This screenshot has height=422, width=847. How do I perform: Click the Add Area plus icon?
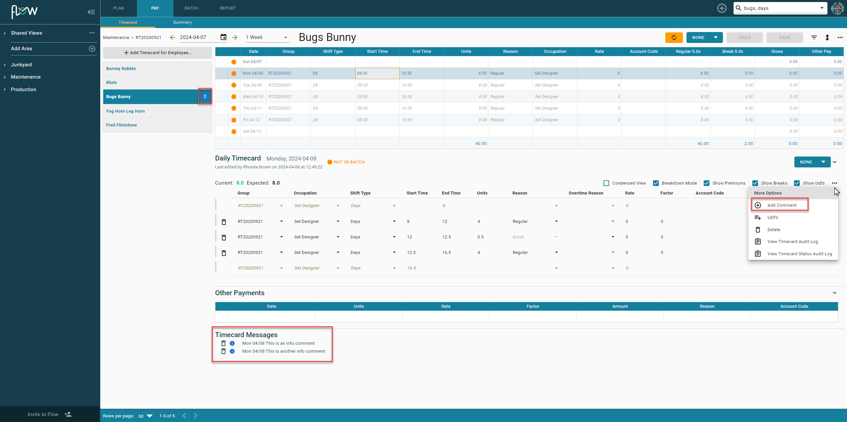coord(92,49)
